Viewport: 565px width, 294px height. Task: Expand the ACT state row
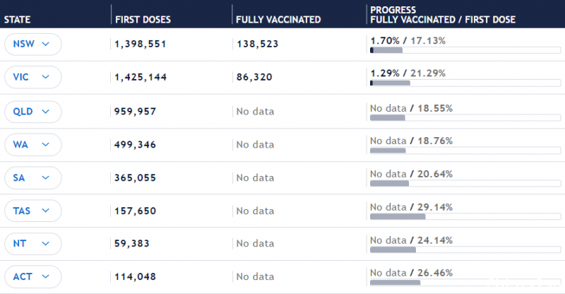(x=32, y=276)
